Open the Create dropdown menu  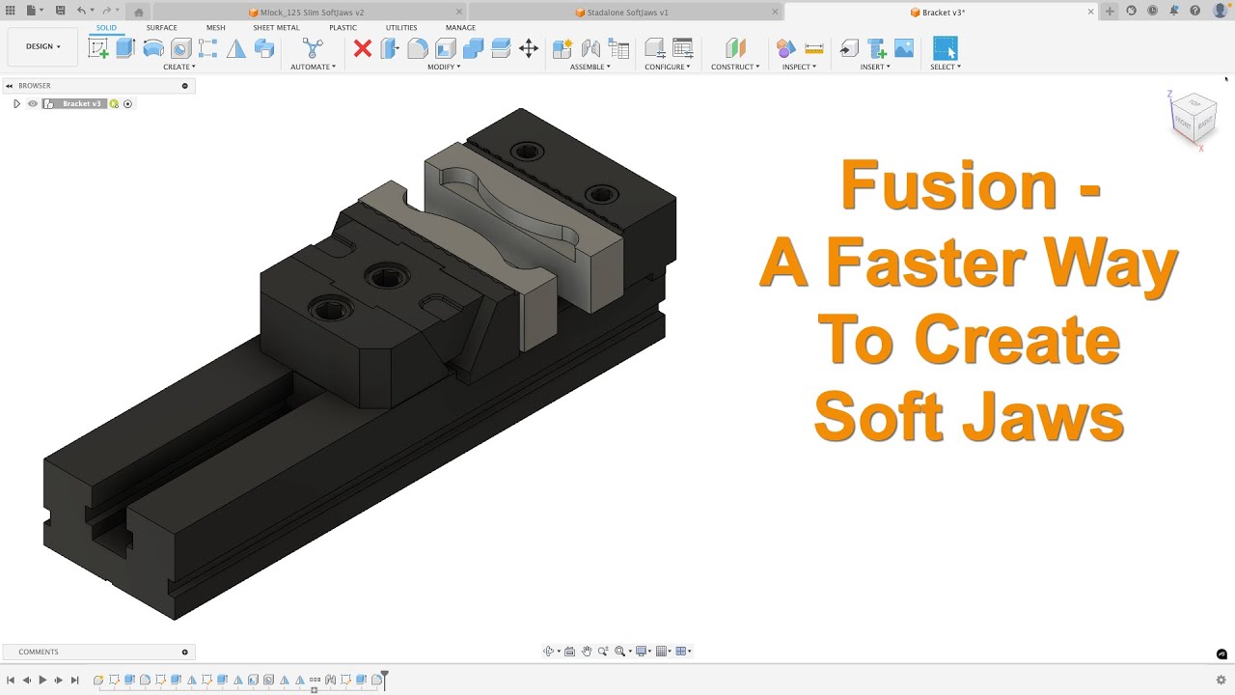(179, 67)
